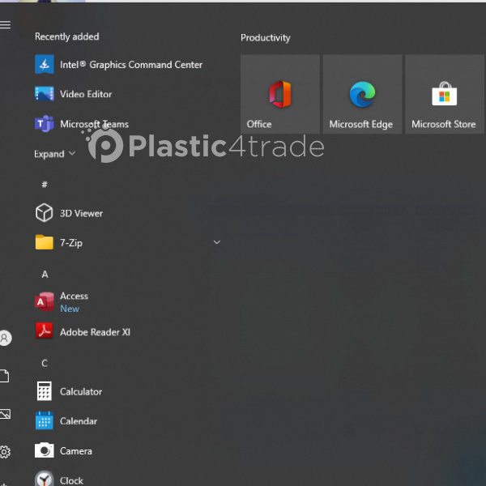The height and width of the screenshot is (486, 486).
Task: Launch Microsoft Edge tile
Action: click(x=362, y=94)
